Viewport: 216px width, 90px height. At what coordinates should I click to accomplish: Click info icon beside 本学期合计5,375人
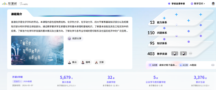tap(75, 86)
